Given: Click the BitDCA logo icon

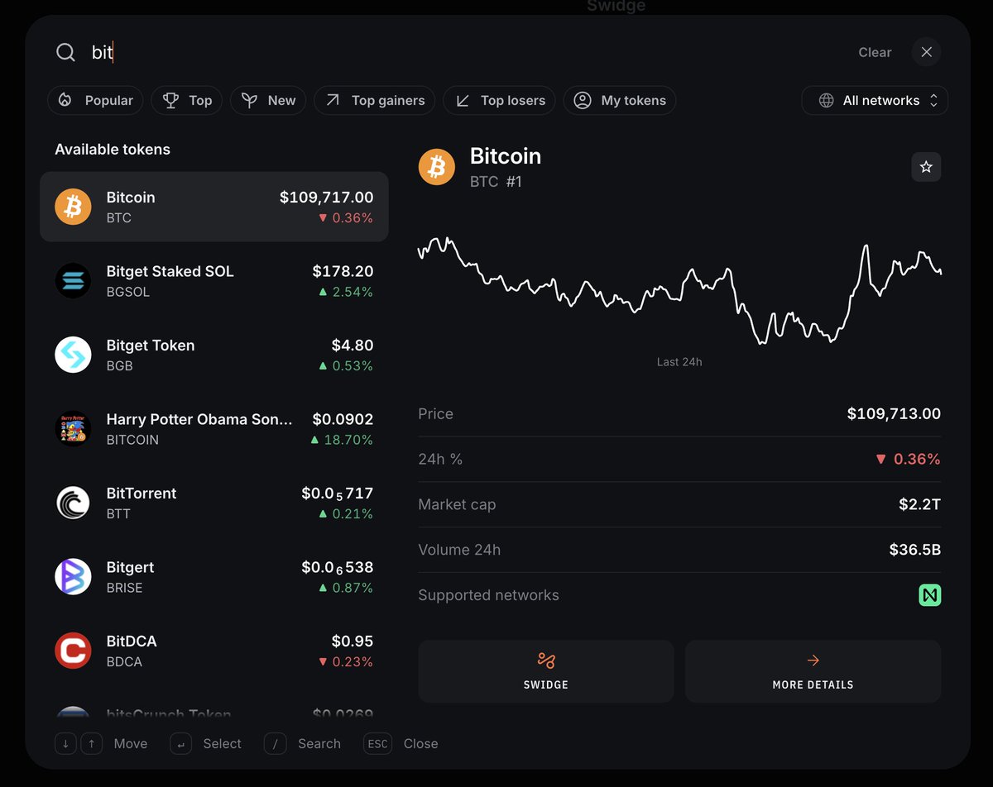Looking at the screenshot, I should point(73,651).
